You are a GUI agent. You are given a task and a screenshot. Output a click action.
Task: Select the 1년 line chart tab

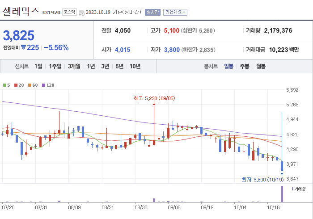click(91, 66)
